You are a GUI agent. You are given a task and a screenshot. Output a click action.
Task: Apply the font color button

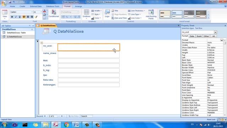point(44,11)
